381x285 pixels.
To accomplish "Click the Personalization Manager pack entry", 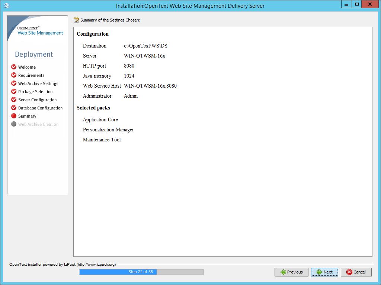I will coord(108,130).
